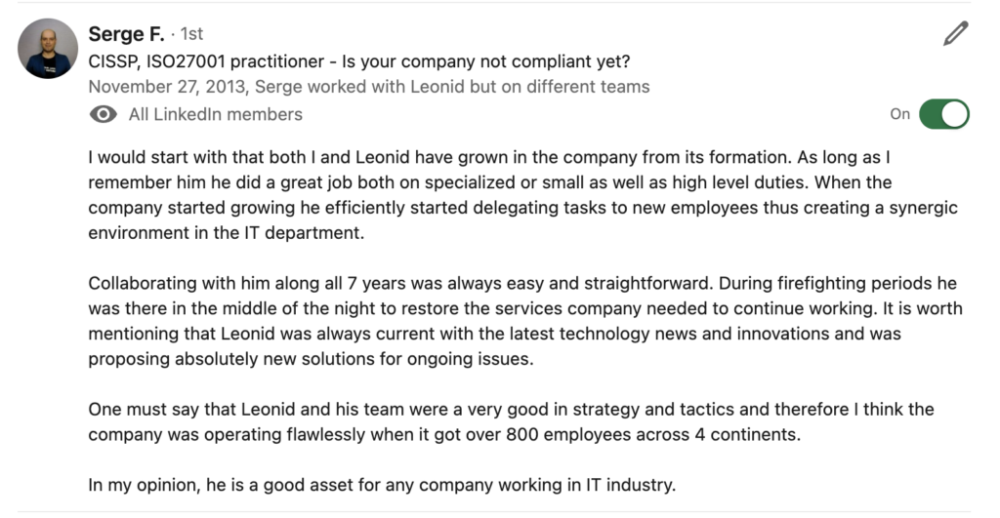Turn off the green recommendation visibility switch

pos(944,115)
